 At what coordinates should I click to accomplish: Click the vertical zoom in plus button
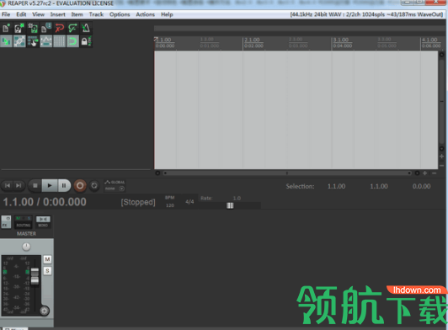point(442,157)
